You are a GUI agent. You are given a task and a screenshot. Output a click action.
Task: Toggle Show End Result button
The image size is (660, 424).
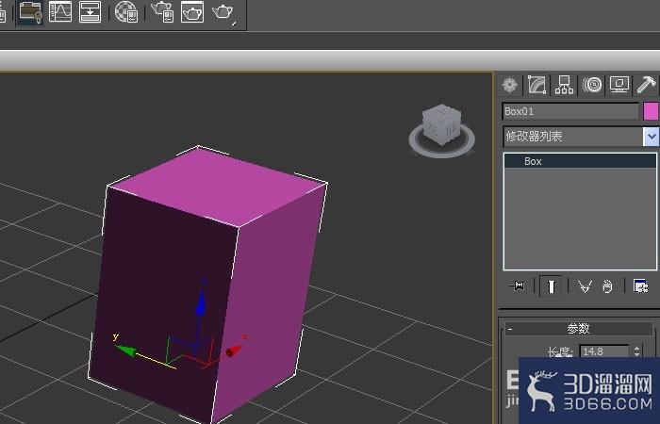551,286
